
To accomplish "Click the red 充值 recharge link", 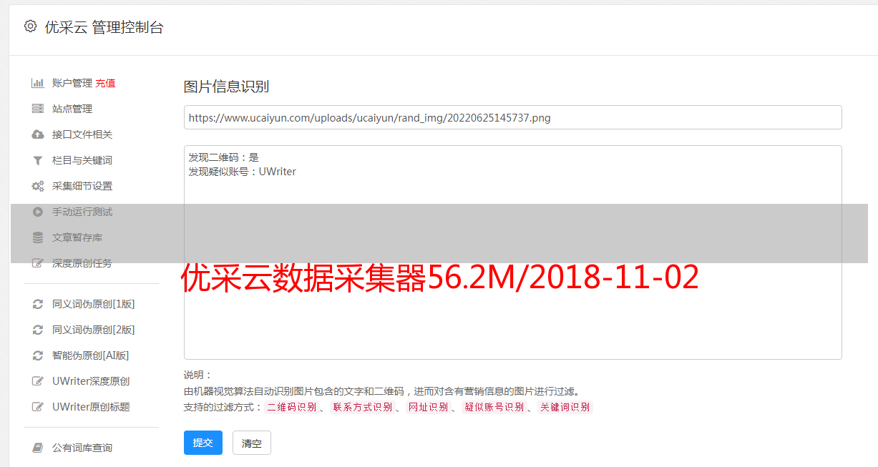I will click(105, 83).
